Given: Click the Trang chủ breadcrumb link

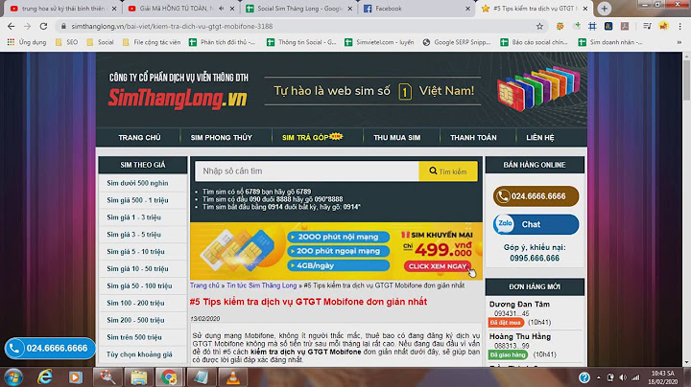Looking at the screenshot, I should [204, 285].
